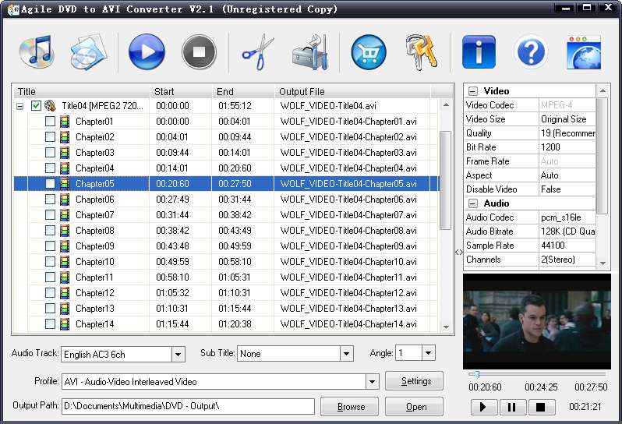The width and height of the screenshot is (622, 424).
Task: Click the Start column header
Action: click(x=181, y=92)
